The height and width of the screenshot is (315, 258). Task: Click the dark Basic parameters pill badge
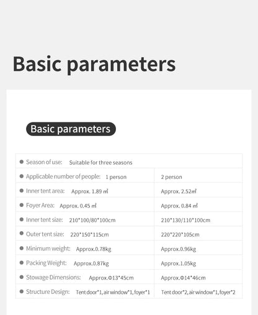point(71,129)
